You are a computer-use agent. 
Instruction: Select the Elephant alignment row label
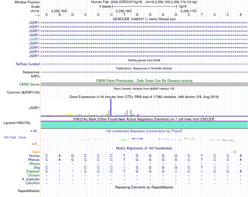33,171
